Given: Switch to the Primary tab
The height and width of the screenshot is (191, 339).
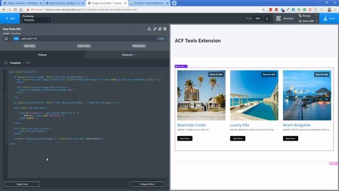Looking at the screenshot, I should (42, 55).
